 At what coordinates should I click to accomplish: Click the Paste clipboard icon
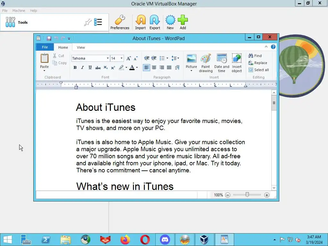[x=44, y=58]
